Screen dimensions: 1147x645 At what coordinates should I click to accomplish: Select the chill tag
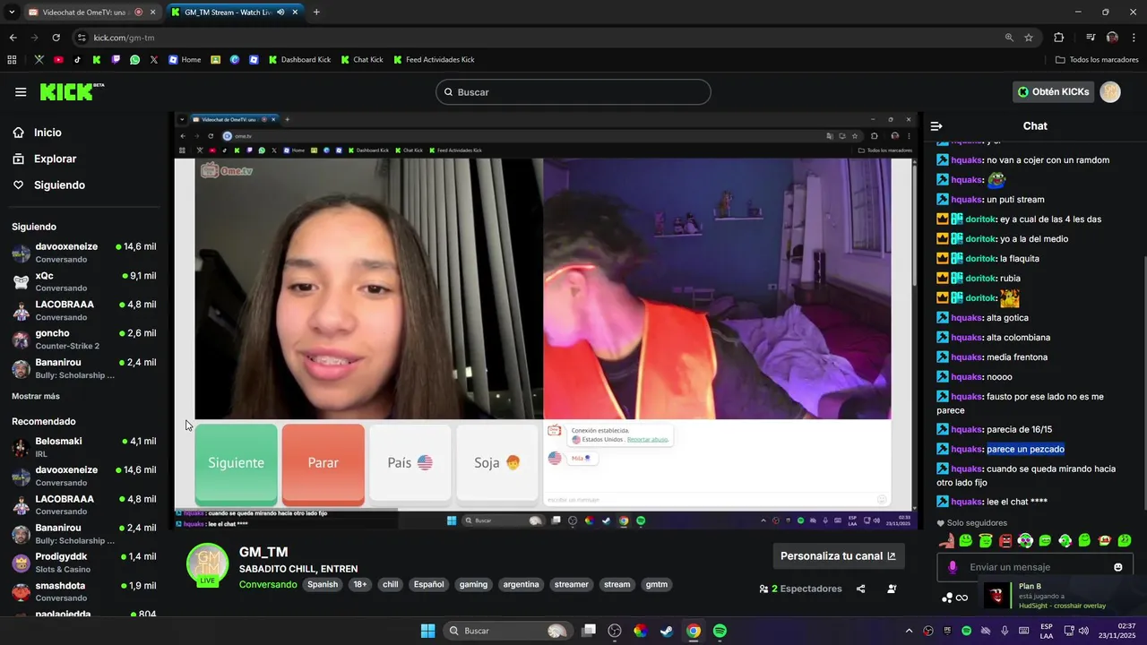[x=390, y=584]
